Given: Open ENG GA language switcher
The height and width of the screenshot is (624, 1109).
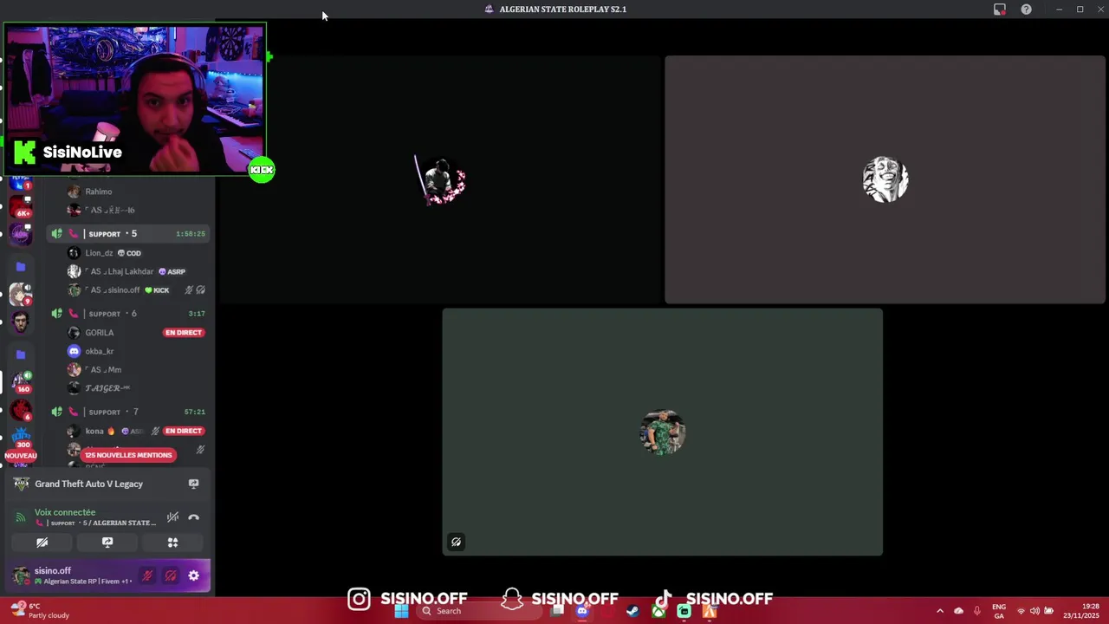Looking at the screenshot, I should (x=999, y=611).
